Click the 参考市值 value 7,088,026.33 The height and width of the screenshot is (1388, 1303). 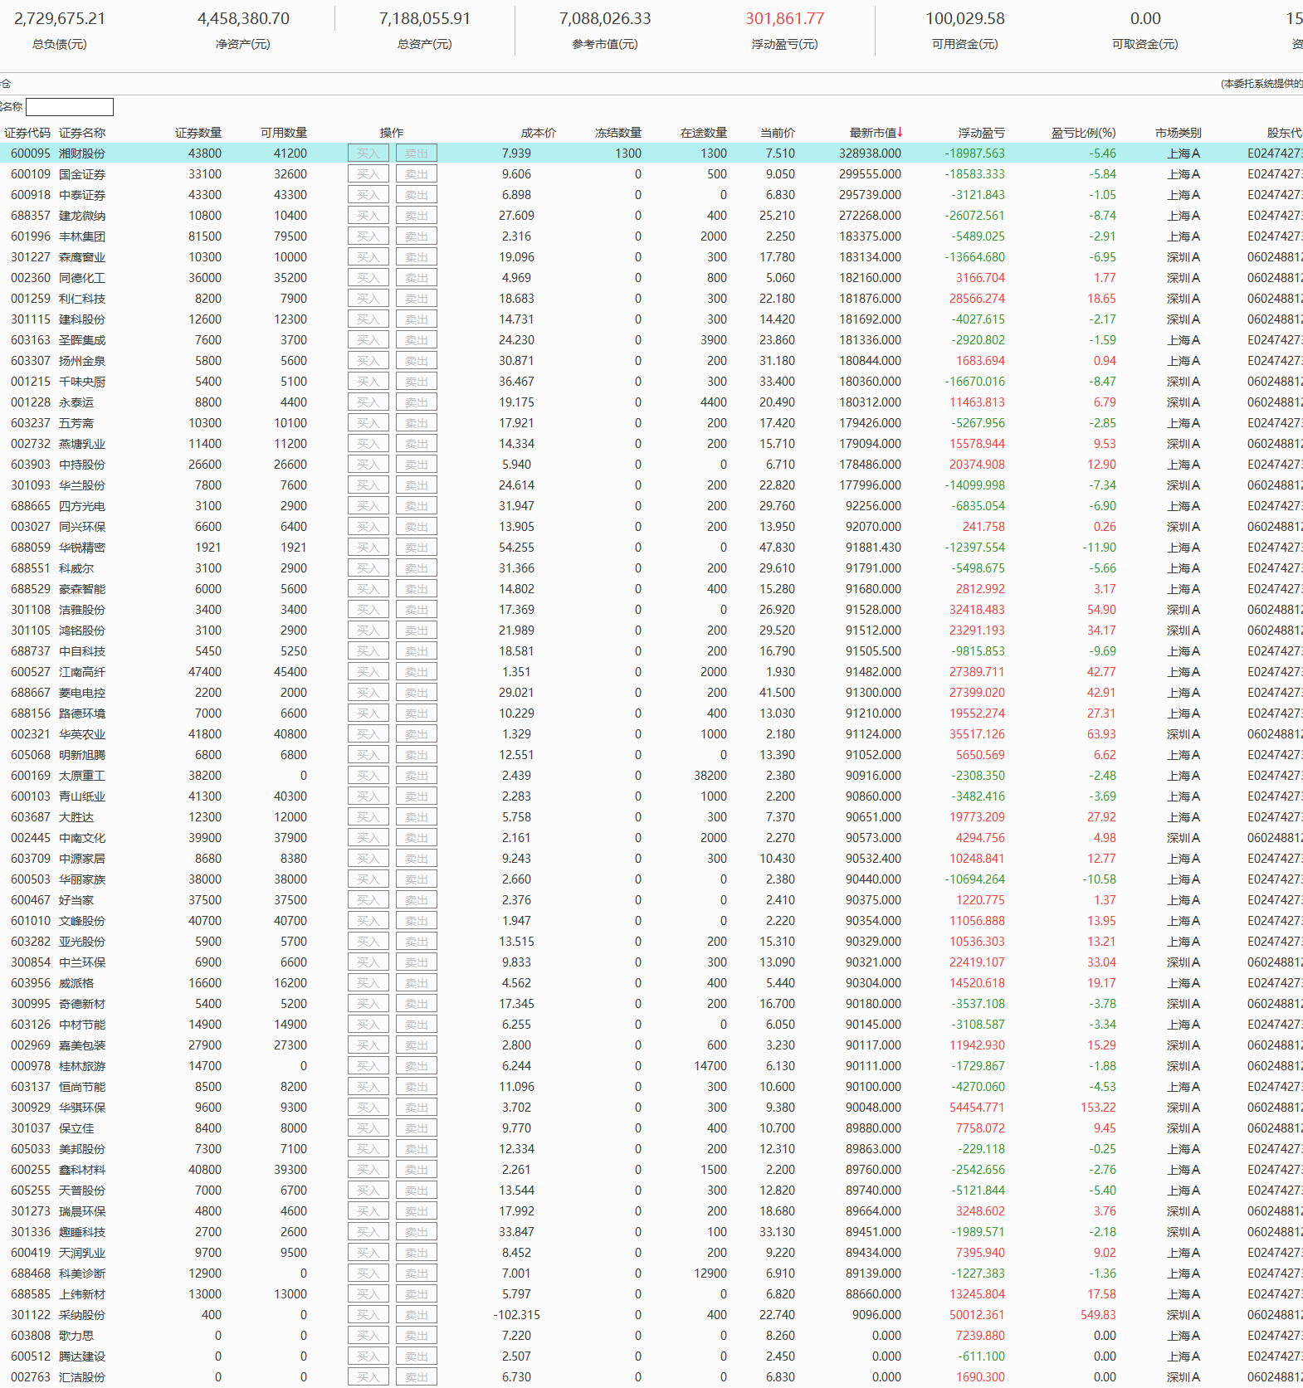pos(605,18)
